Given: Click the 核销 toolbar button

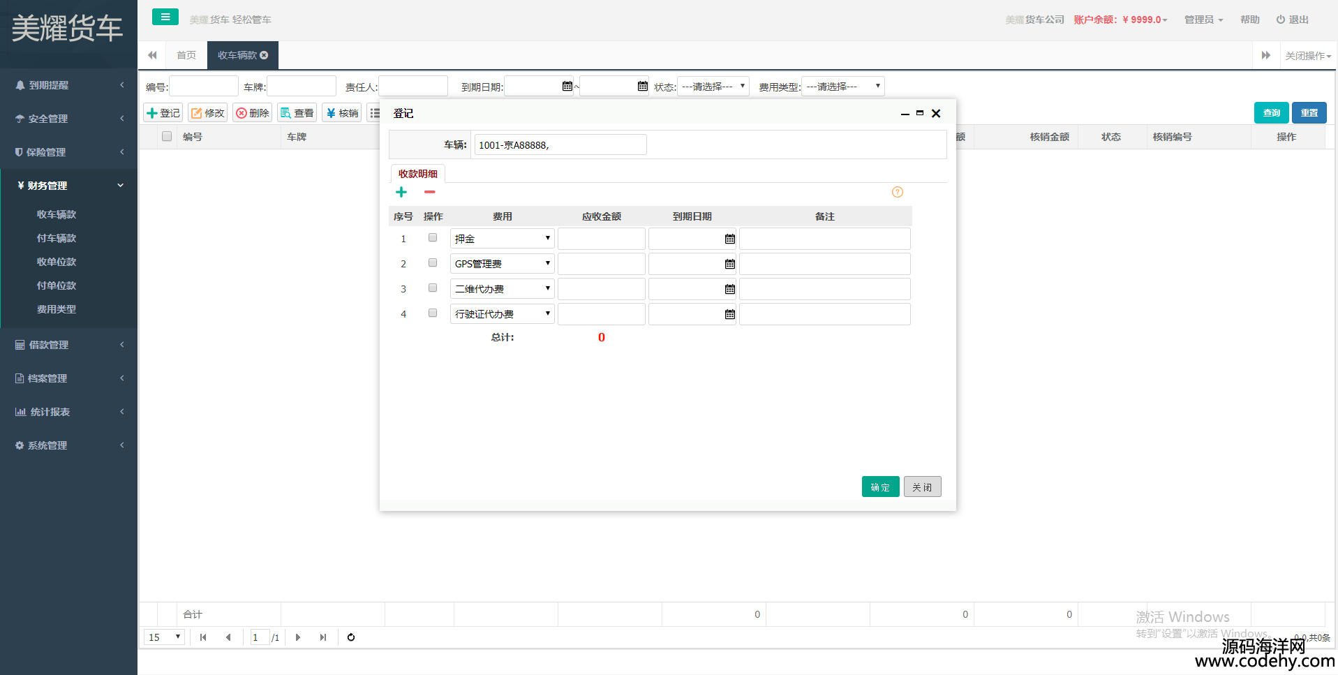Looking at the screenshot, I should (342, 113).
